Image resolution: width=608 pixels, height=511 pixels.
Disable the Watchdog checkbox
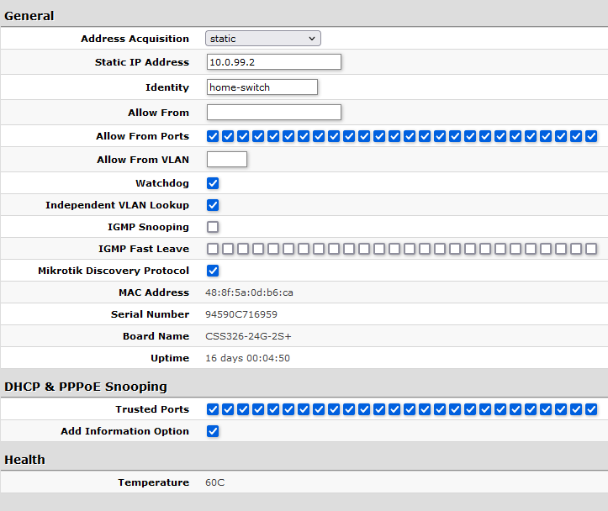click(x=213, y=183)
